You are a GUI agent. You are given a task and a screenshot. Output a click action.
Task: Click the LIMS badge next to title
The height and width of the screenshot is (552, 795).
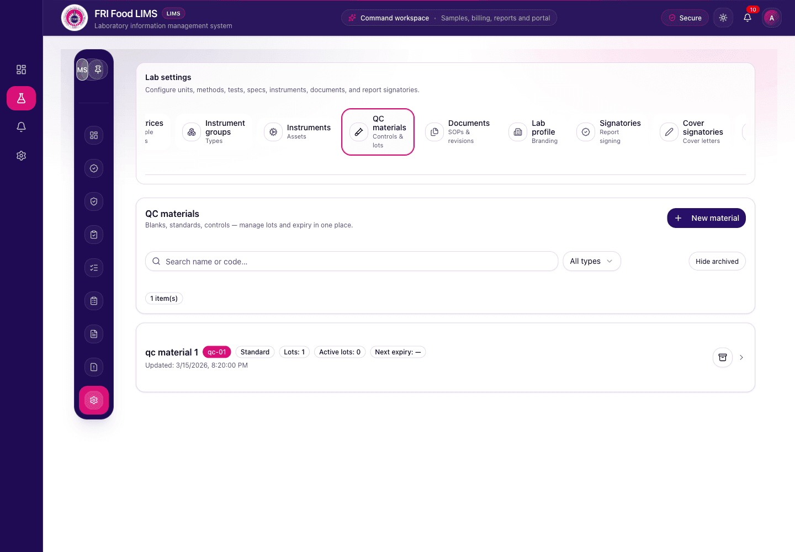173,13
